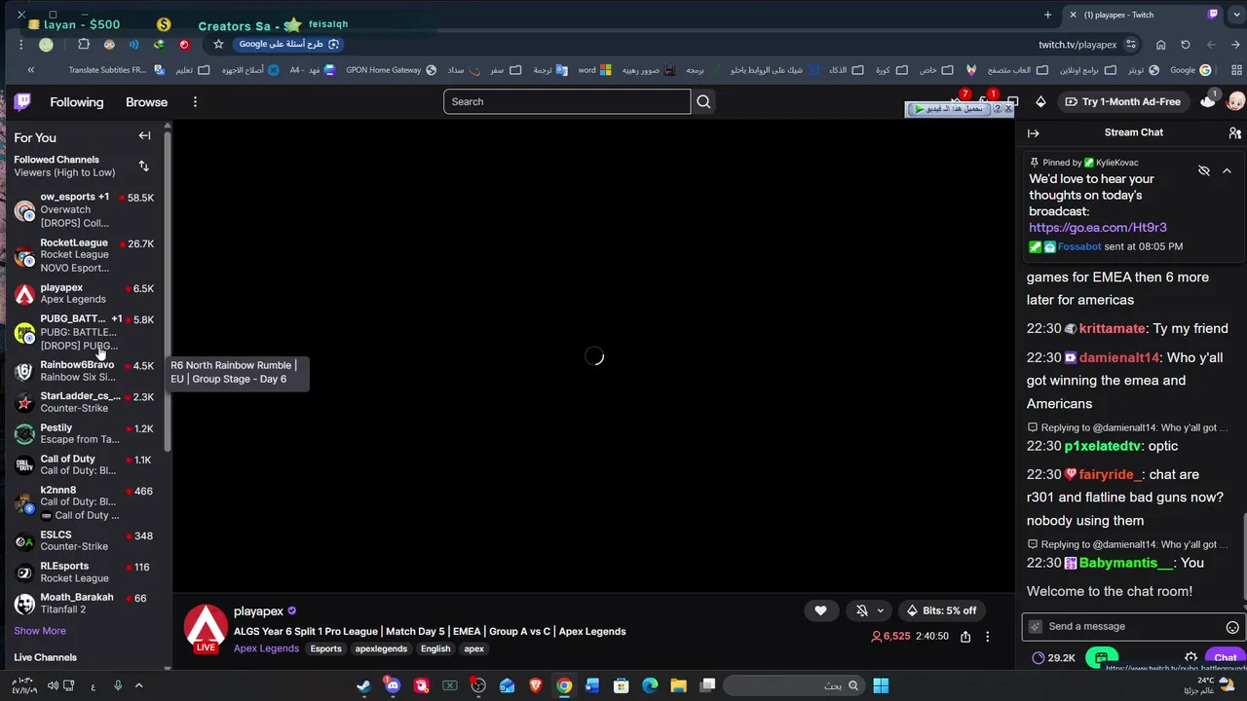Open chat community users list icon
This screenshot has height=701, width=1247.
point(1234,133)
